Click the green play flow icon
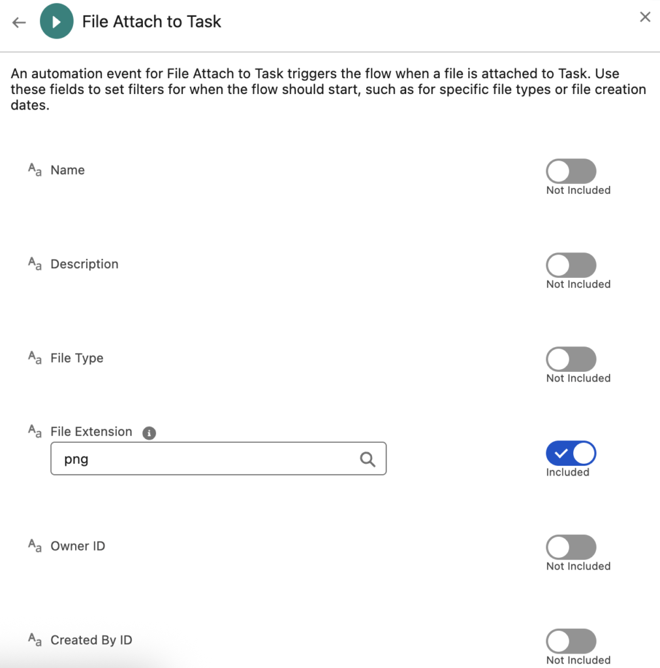 coord(56,22)
